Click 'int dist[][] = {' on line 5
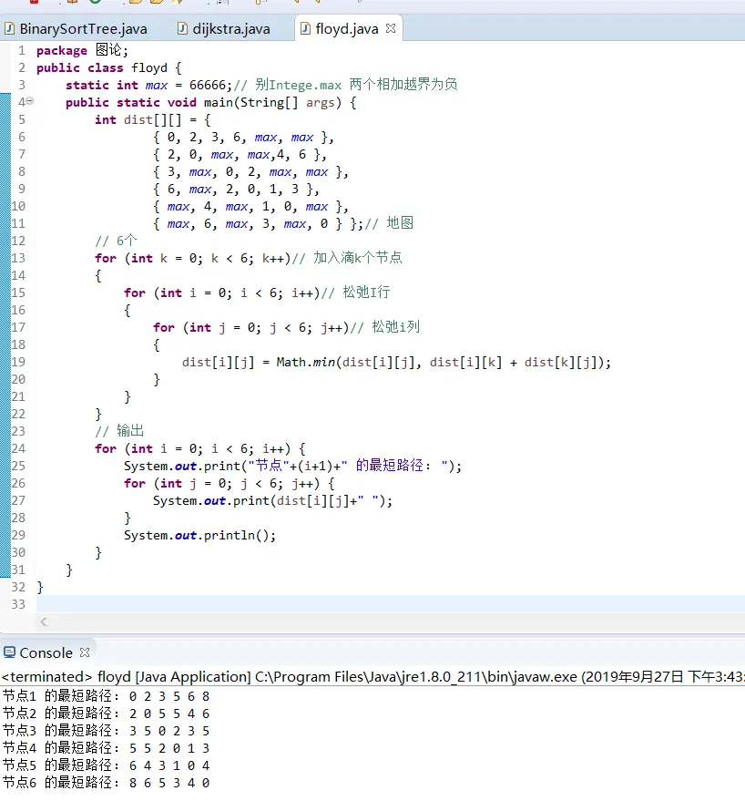Image resolution: width=745 pixels, height=801 pixels. point(153,119)
